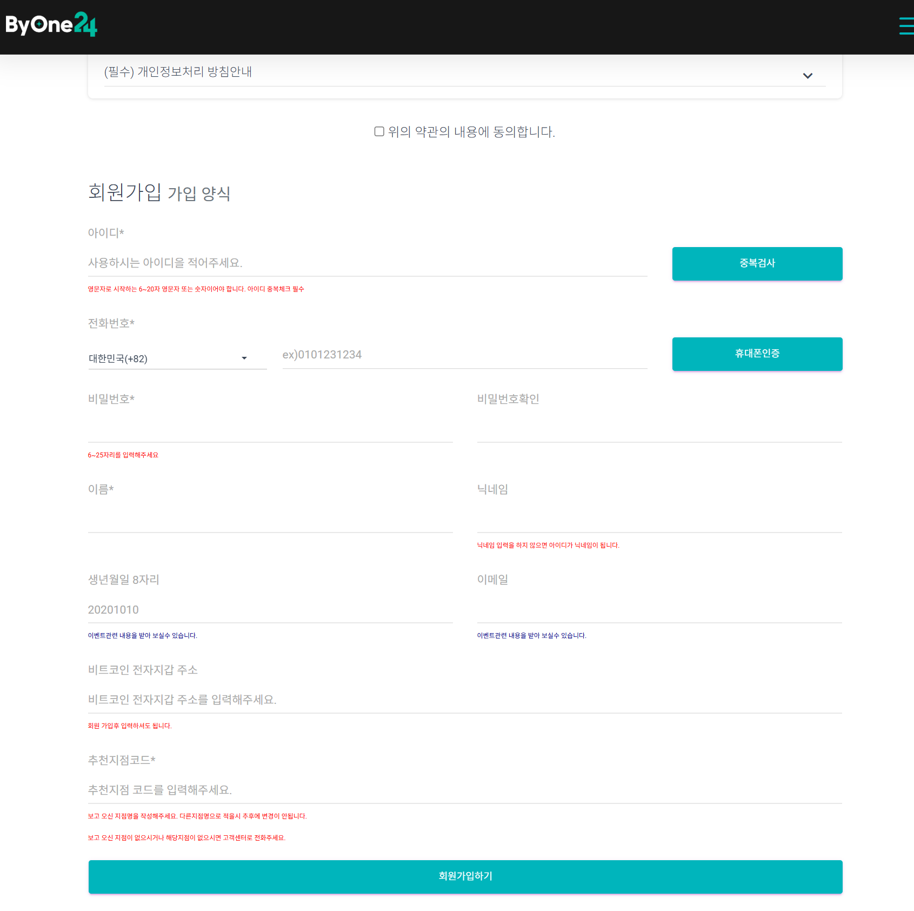
Task: Focus the 아이디 username input field
Action: click(368, 263)
